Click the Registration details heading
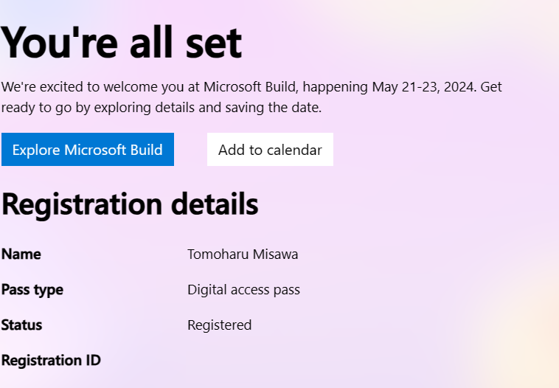This screenshot has width=559, height=388. [130, 204]
